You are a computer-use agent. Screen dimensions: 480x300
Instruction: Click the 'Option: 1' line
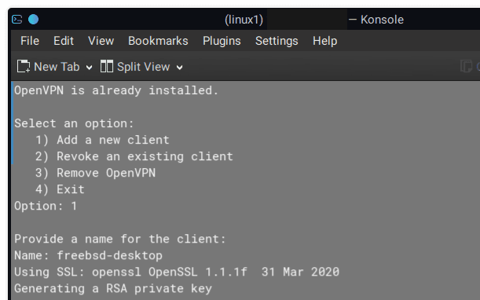click(46, 206)
